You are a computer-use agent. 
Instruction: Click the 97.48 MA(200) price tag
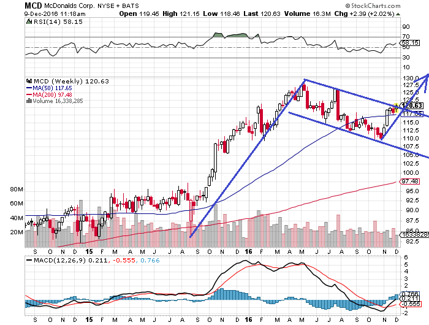point(409,182)
